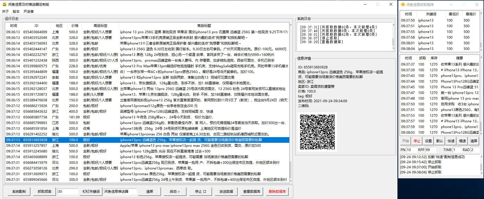Click the 运行日志 table vertical scrollbar

click(291, 103)
